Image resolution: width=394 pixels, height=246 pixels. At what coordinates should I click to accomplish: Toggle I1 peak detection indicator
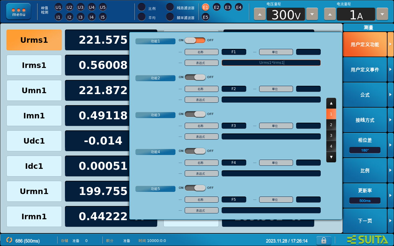click(x=58, y=17)
